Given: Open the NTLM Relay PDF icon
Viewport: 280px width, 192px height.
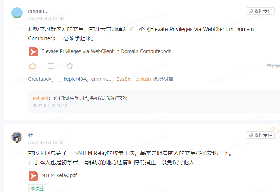Looking at the screenshot, I should (x=33, y=176).
